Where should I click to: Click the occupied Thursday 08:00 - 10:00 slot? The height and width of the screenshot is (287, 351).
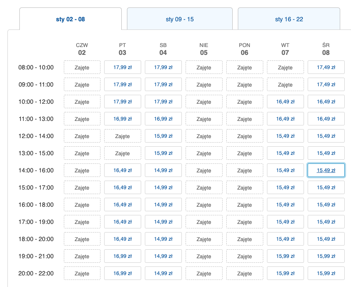[82, 68]
